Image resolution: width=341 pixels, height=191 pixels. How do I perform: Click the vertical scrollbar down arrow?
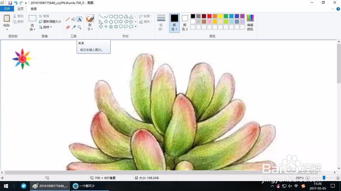(339, 168)
